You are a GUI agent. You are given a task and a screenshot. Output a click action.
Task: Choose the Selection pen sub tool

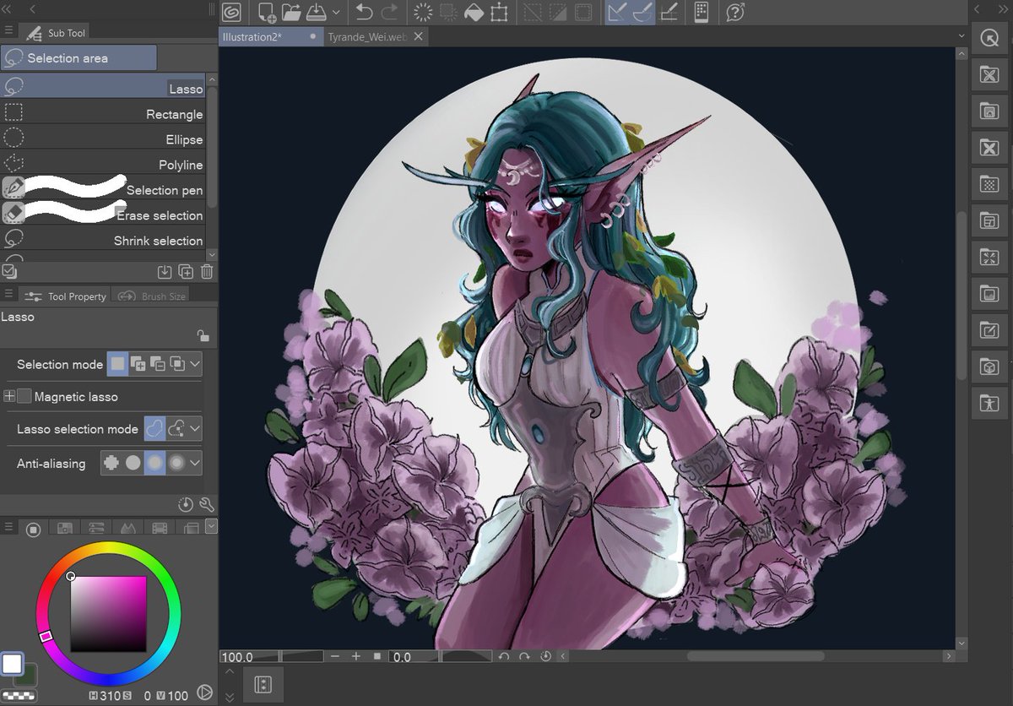pyautogui.click(x=103, y=189)
